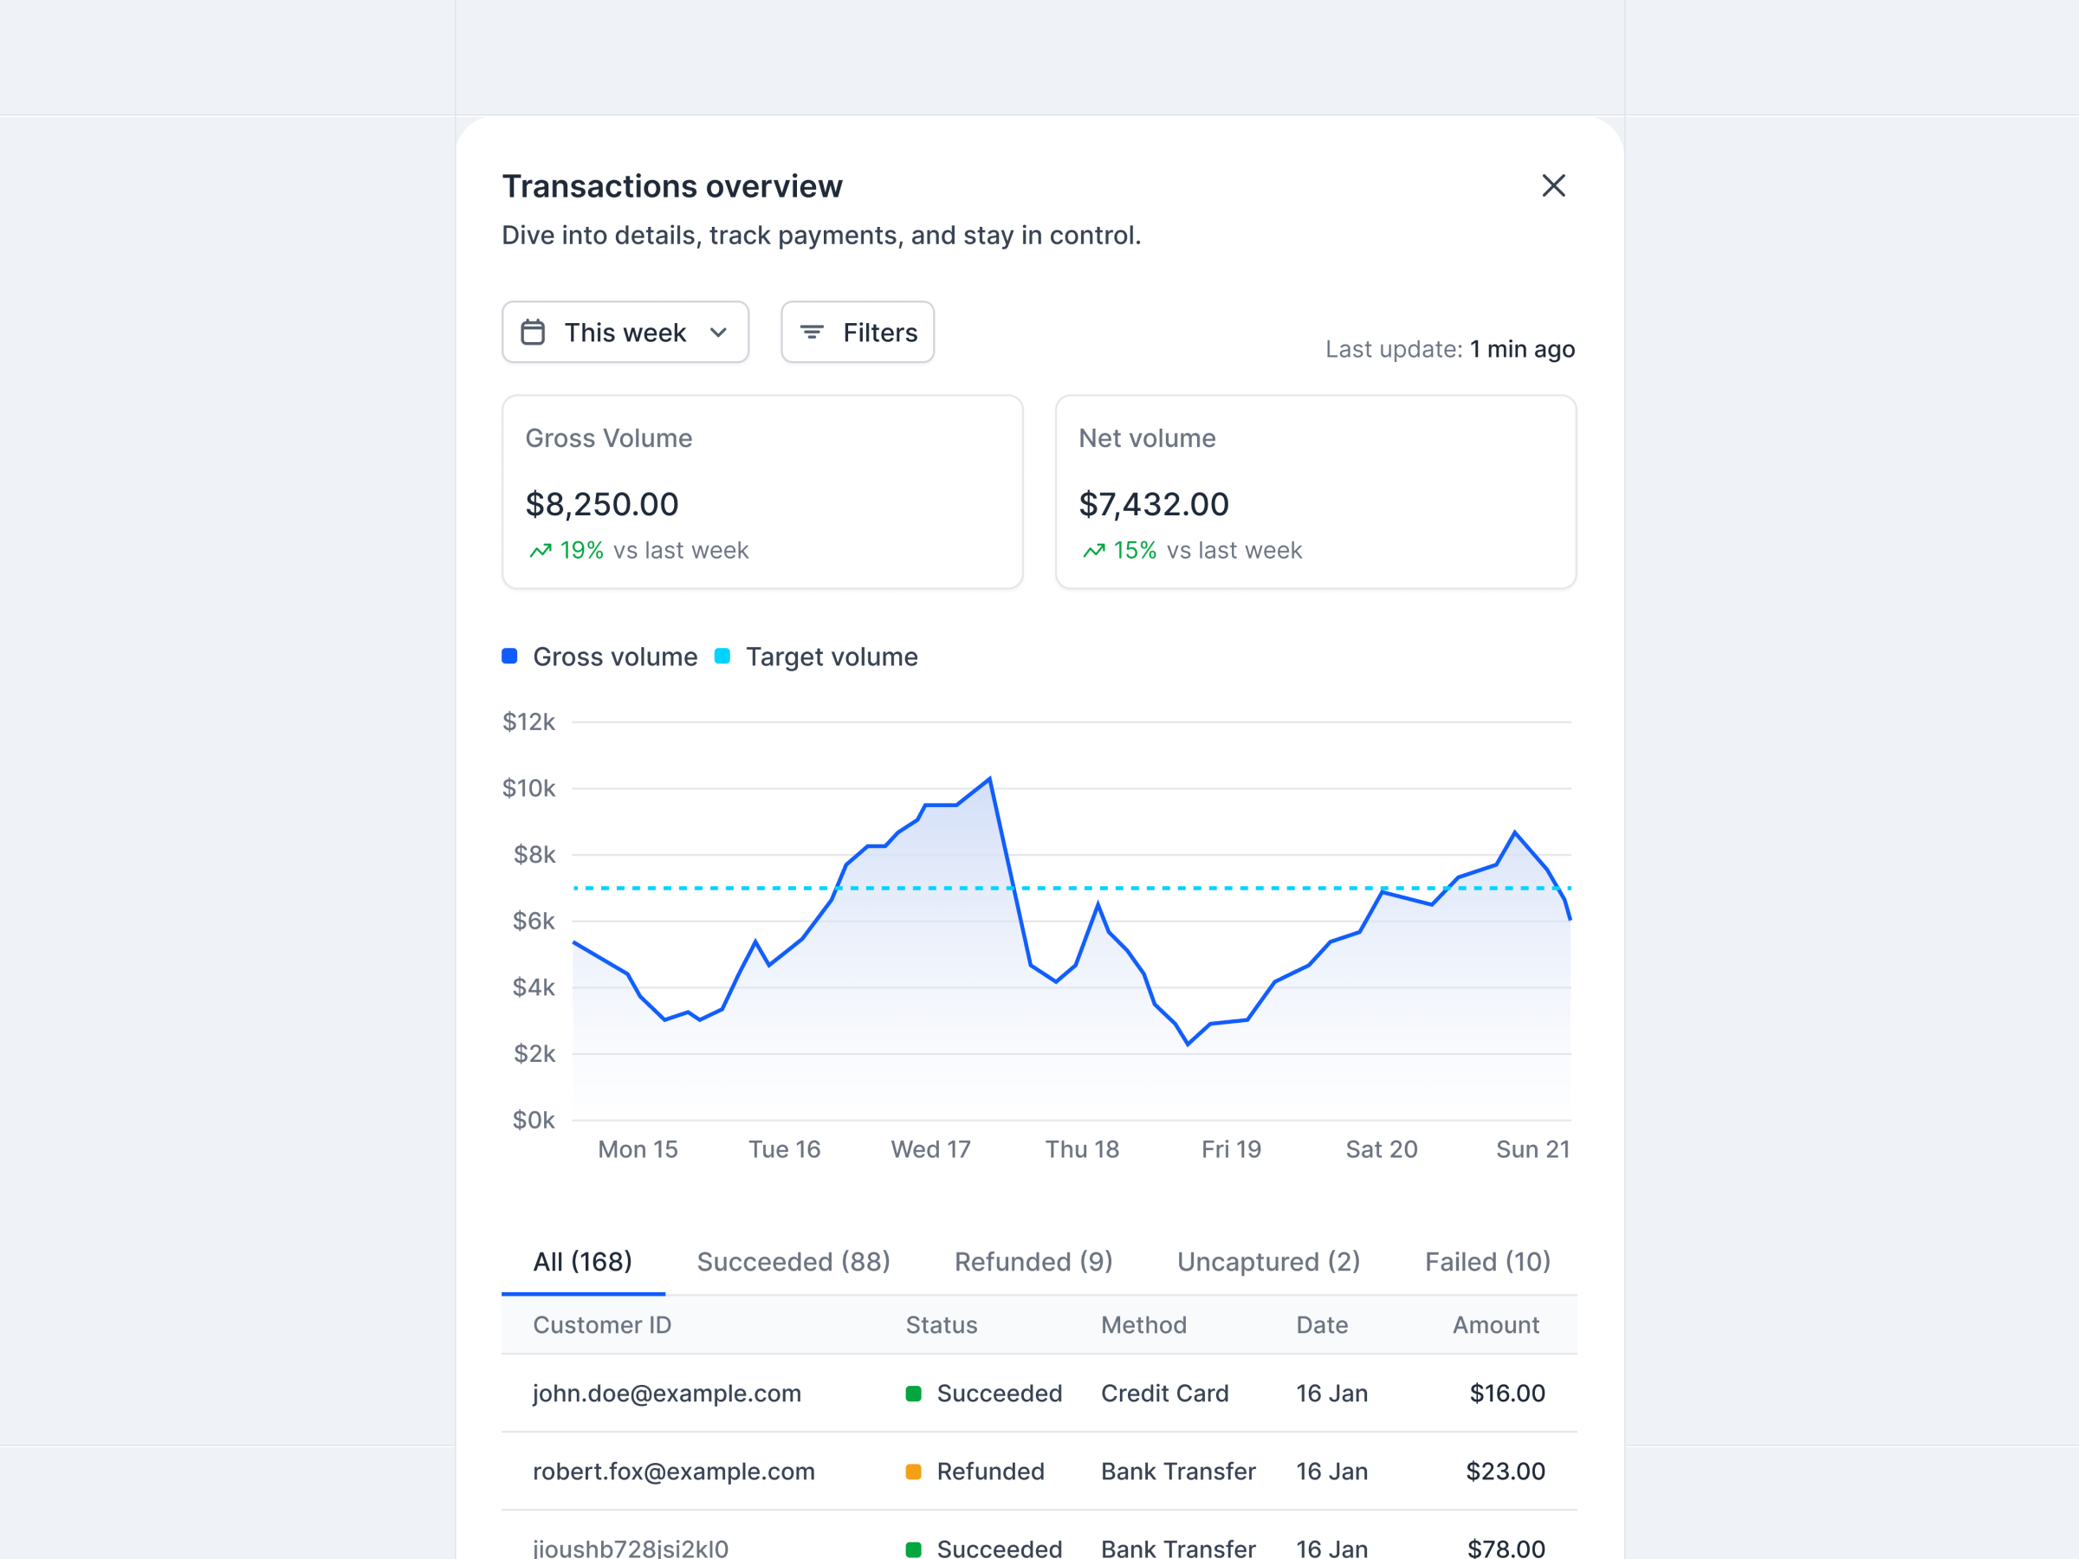Click the green status dot in jioushb728jsi2kl0 row
The image size is (2079, 1559).
point(913,1548)
